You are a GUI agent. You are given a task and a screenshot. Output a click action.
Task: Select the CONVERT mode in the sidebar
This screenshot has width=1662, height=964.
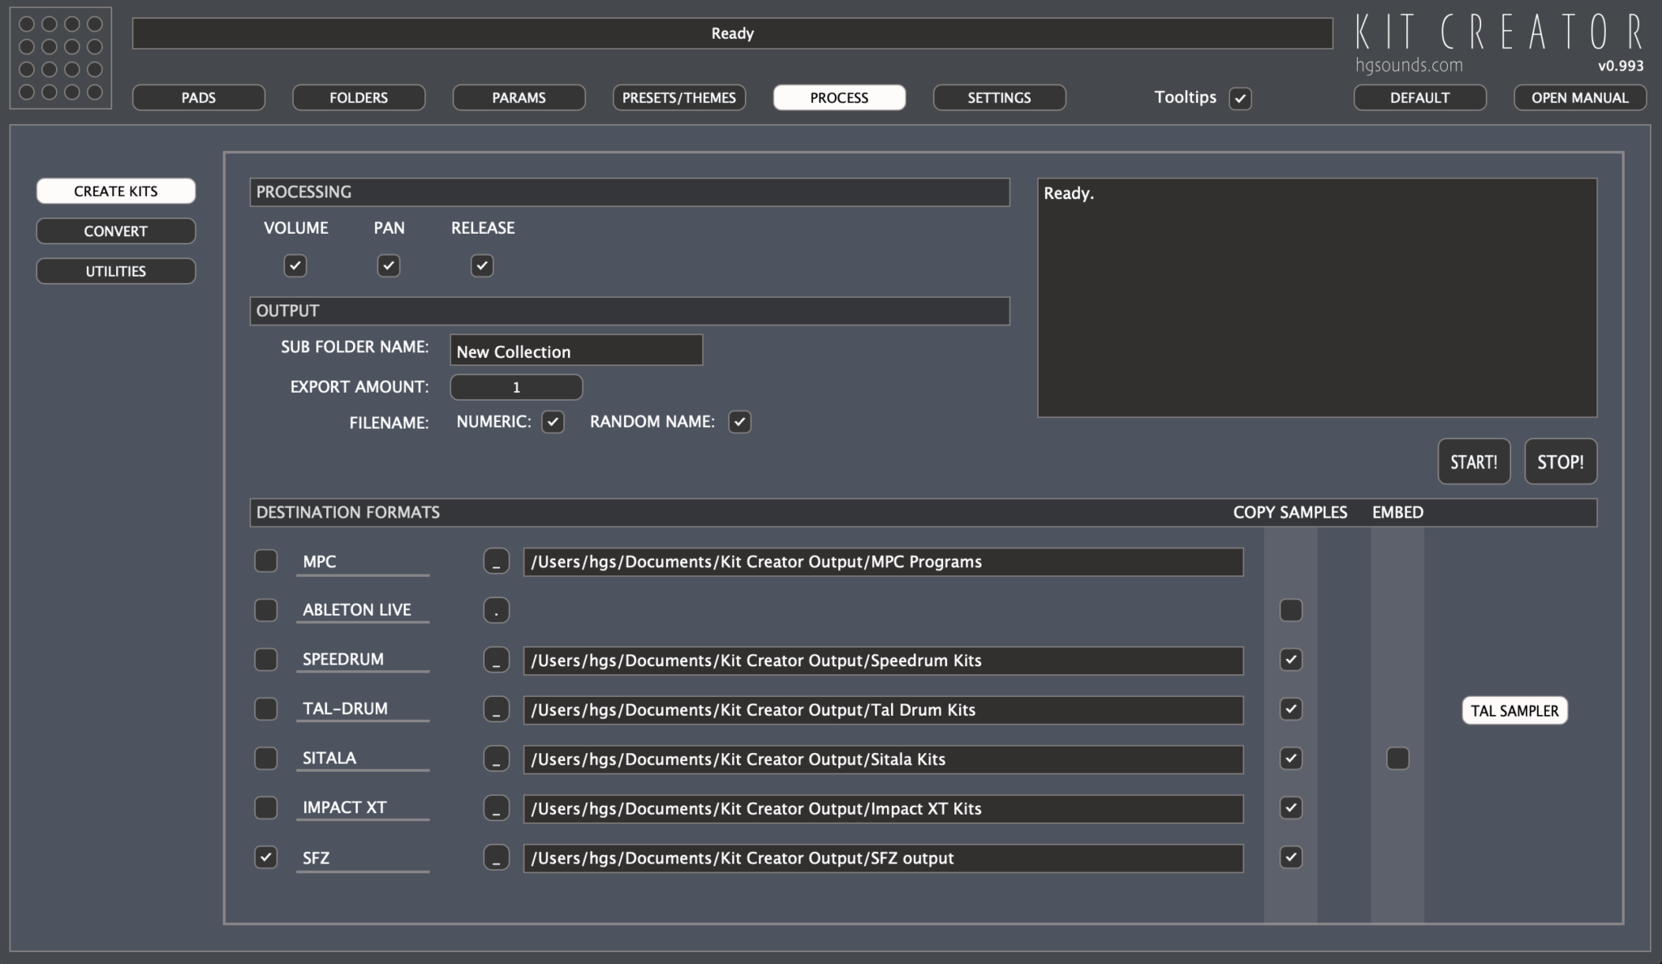point(115,230)
